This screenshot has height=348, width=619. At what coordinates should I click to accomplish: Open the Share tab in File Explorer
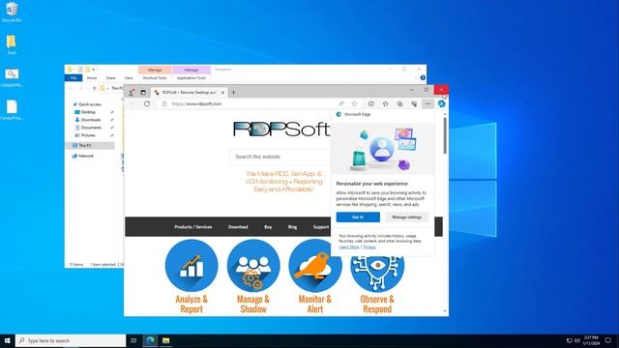[x=110, y=78]
